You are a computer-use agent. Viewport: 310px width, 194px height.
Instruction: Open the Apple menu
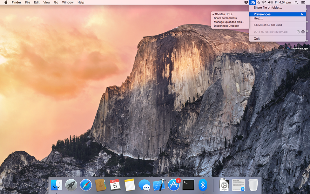coord(6,2)
